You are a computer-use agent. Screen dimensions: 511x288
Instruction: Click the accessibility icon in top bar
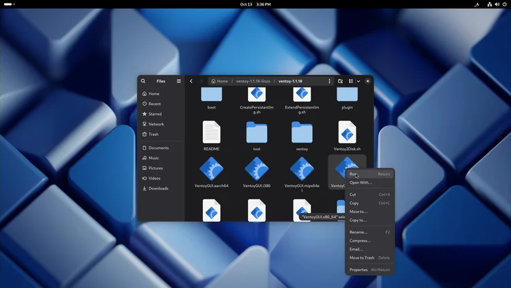point(476,4)
